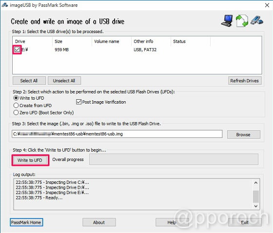The width and height of the screenshot is (273, 233).
Task: Click the Overall progress bar
Action: click(x=174, y=159)
